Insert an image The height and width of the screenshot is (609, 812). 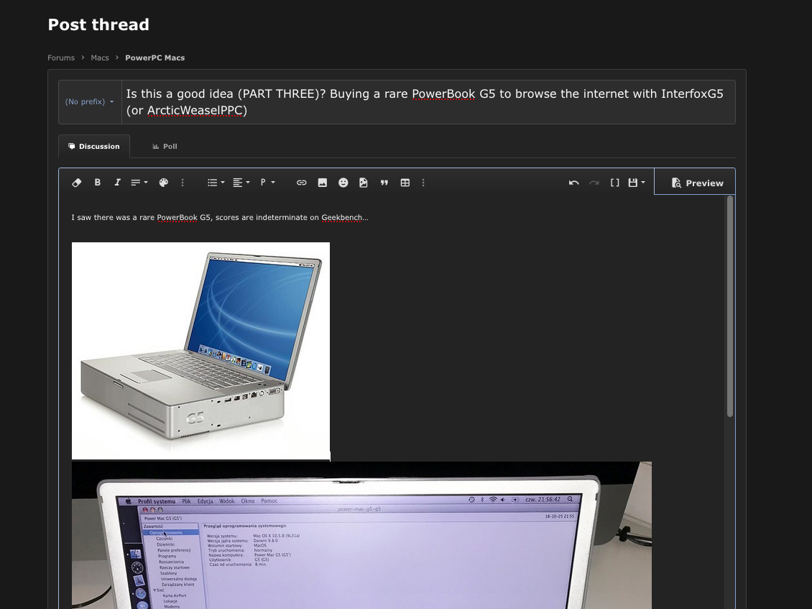tap(322, 183)
